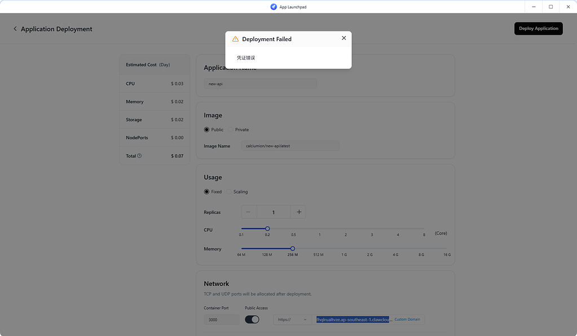This screenshot has height=336, width=577.
Task: Click the Memory slider handle
Action: [293, 248]
